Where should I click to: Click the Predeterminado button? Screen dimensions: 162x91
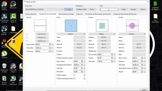[82, 9]
